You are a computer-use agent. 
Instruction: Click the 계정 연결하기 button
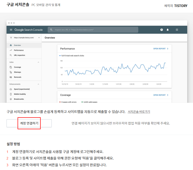click(29, 123)
